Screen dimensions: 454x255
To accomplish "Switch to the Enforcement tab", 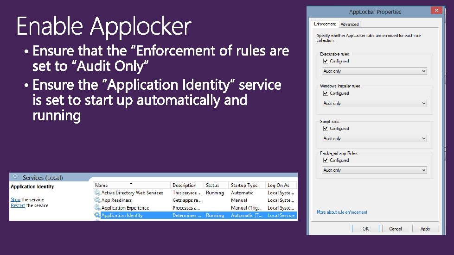I will click(x=325, y=24).
